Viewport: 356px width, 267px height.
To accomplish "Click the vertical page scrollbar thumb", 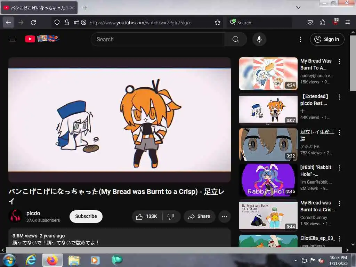I will tap(353, 63).
